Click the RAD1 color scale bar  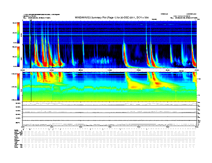18,57
